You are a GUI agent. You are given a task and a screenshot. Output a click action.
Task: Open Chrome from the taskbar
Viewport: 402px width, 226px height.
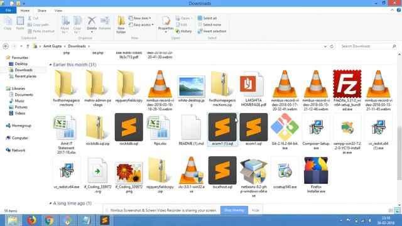[x=49, y=220]
